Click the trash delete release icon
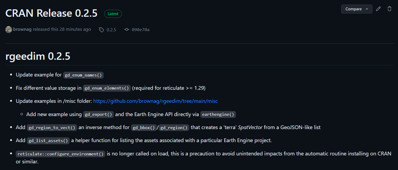The height and width of the screenshot is (170, 398). [389, 9]
